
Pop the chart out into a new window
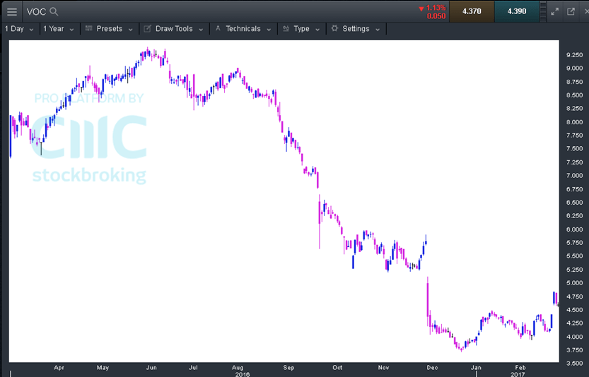[x=571, y=11]
